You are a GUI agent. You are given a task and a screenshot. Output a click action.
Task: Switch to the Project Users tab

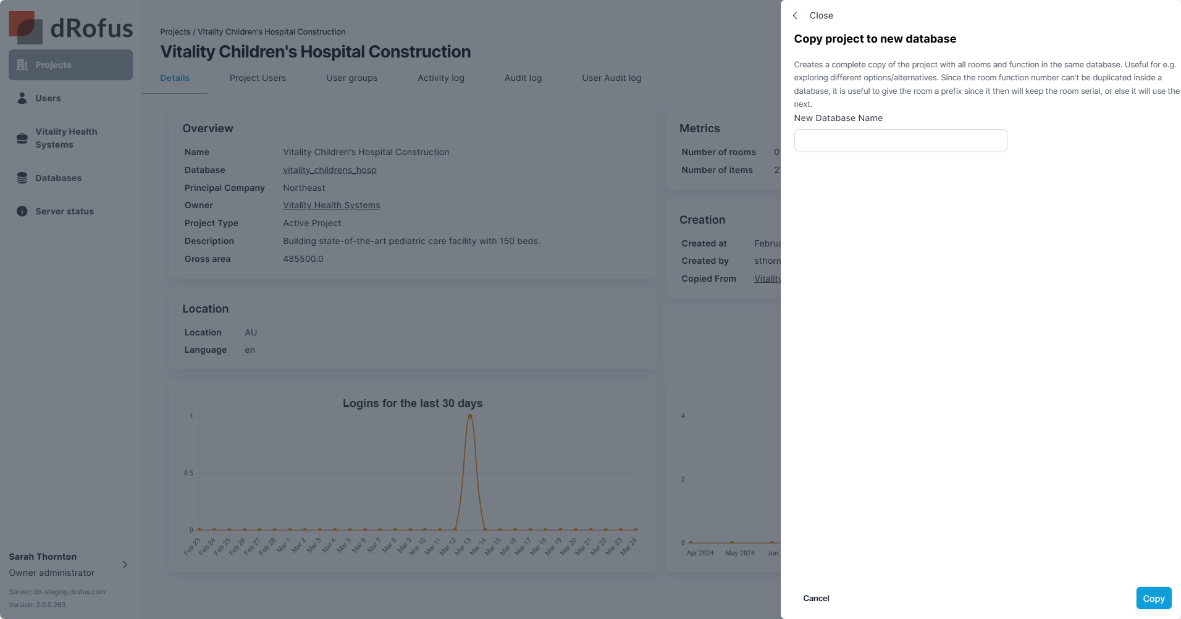coord(258,78)
